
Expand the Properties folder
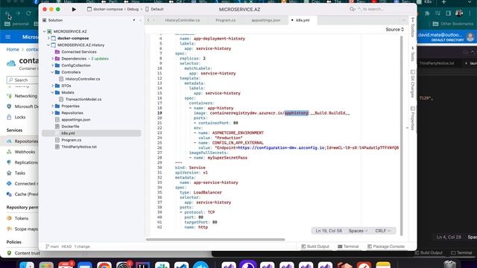(53, 106)
